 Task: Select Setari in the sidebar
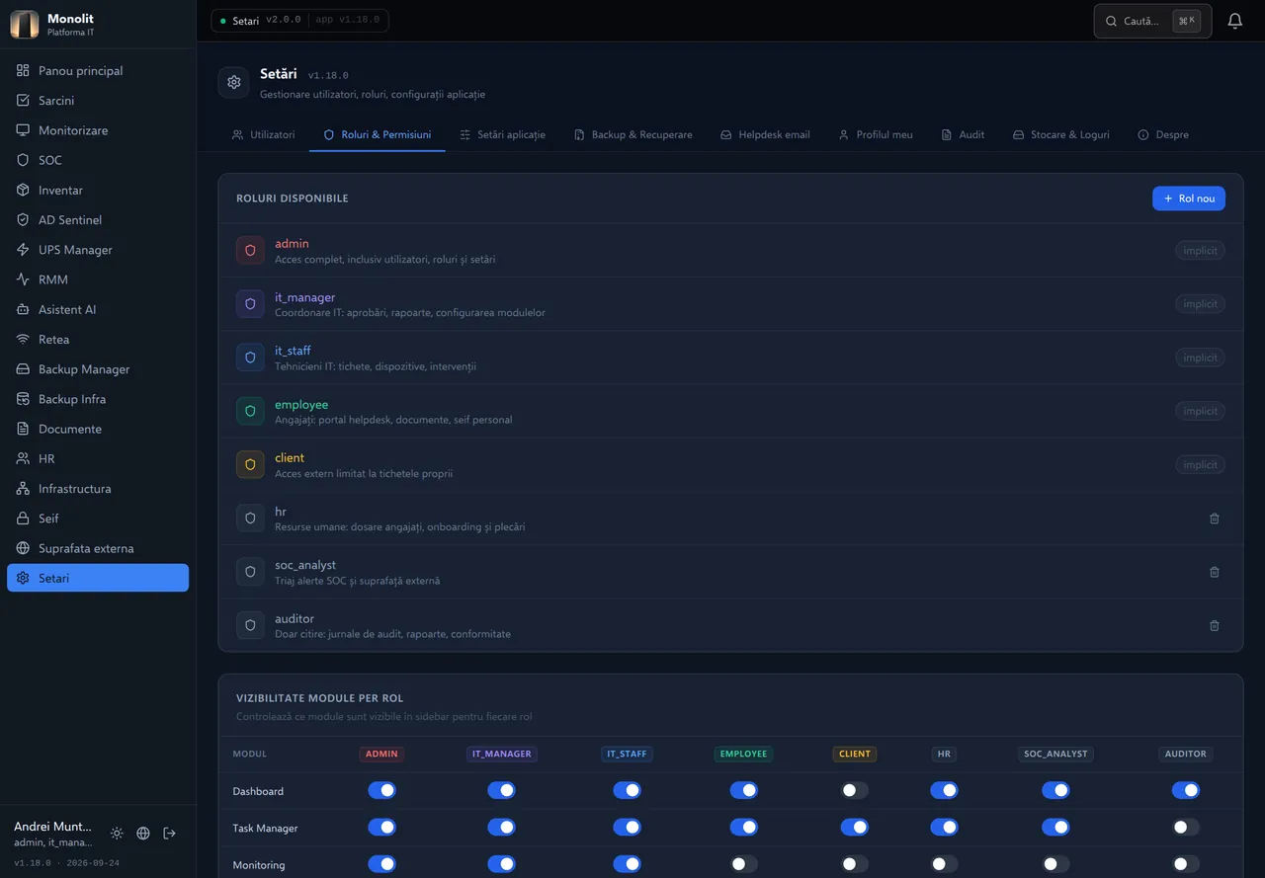[98, 578]
